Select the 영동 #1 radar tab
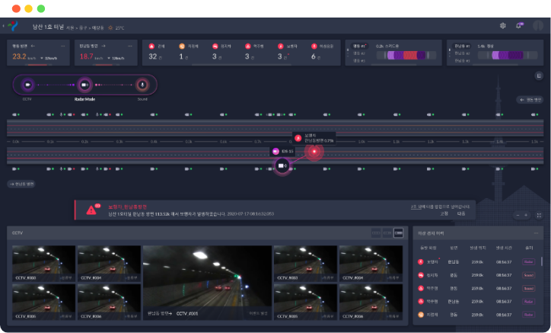551x333 pixels. pyautogui.click(x=359, y=46)
